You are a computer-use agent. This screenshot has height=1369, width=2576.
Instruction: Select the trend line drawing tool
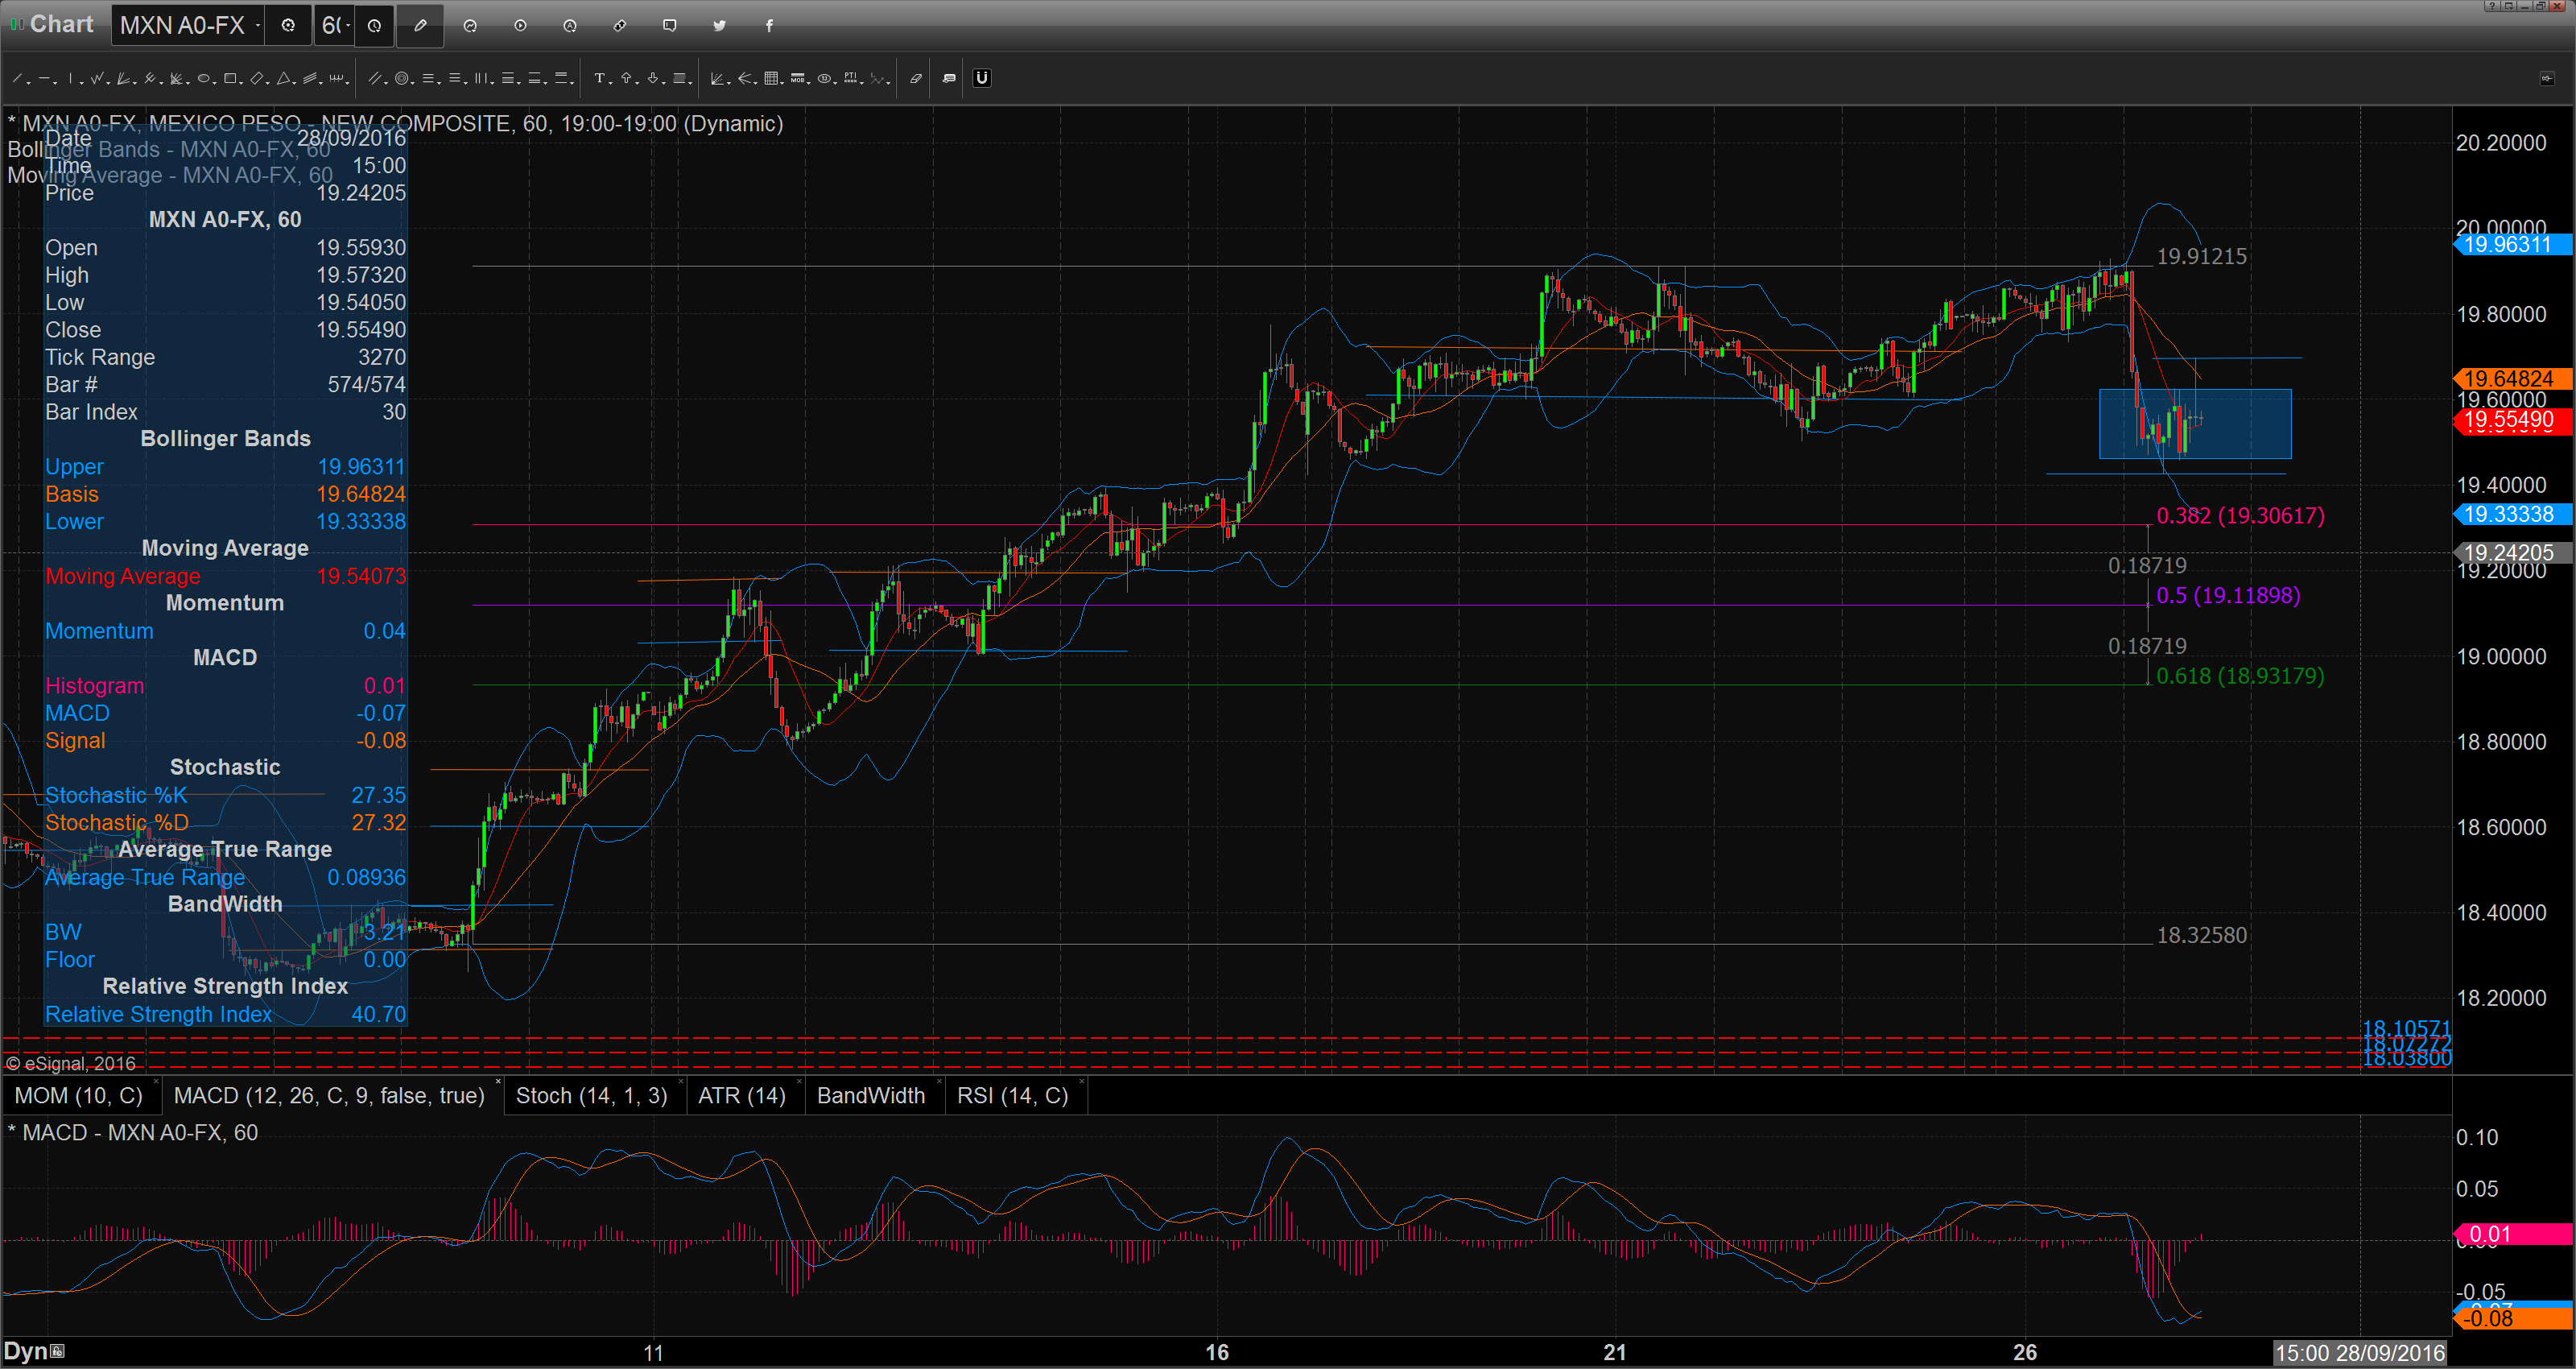(17, 78)
